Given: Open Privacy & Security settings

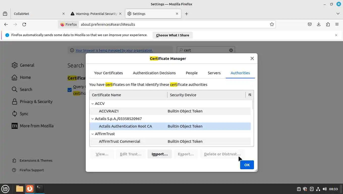Looking at the screenshot, I should point(32,102).
